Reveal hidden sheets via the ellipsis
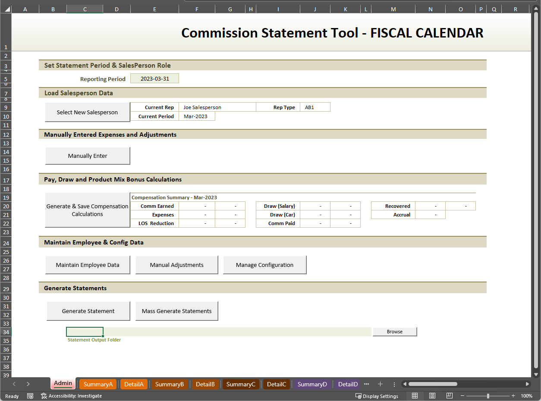The image size is (541, 401). (366, 384)
